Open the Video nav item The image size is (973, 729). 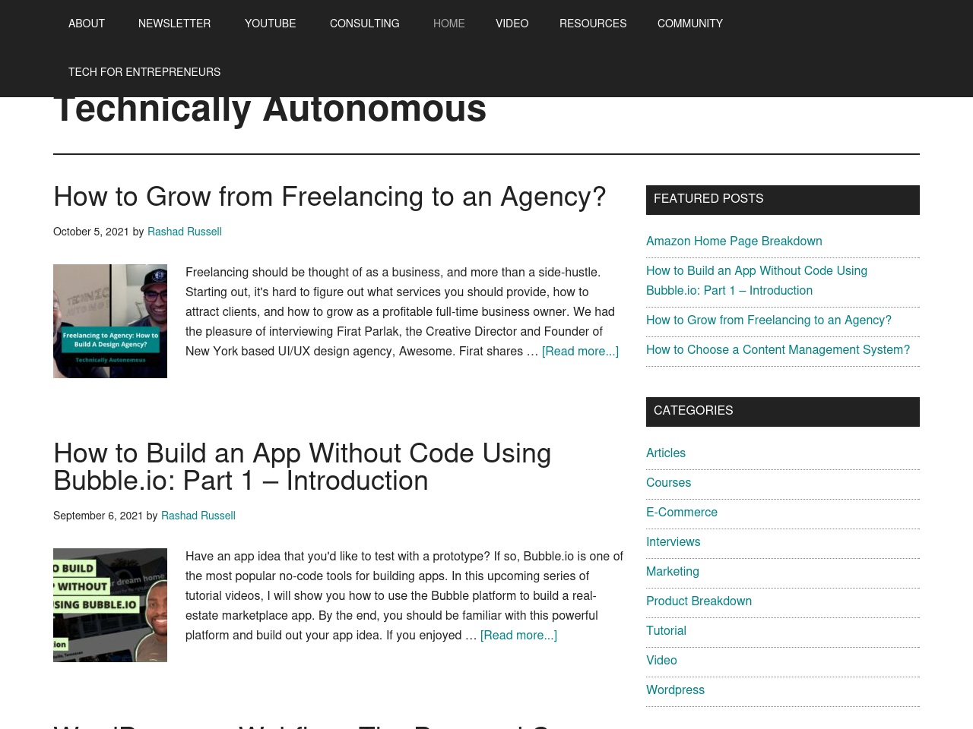pyautogui.click(x=512, y=24)
